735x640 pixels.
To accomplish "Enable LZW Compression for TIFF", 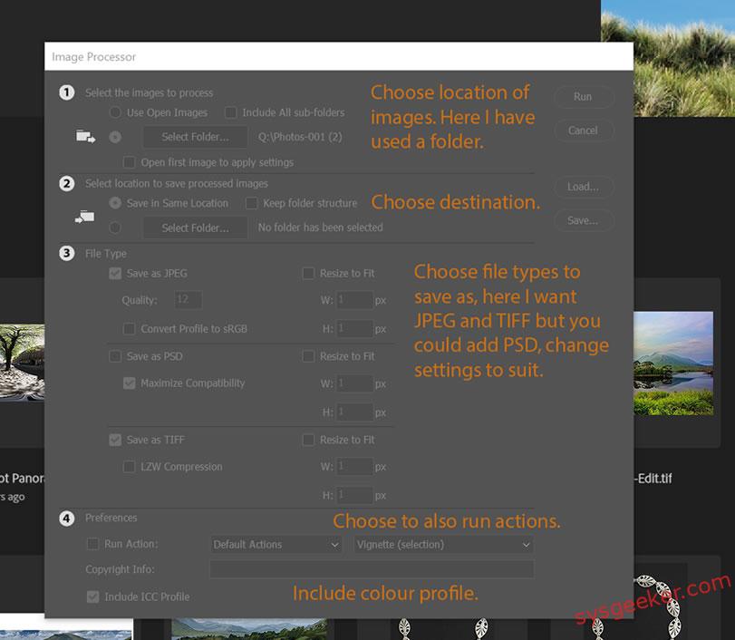I will (130, 467).
